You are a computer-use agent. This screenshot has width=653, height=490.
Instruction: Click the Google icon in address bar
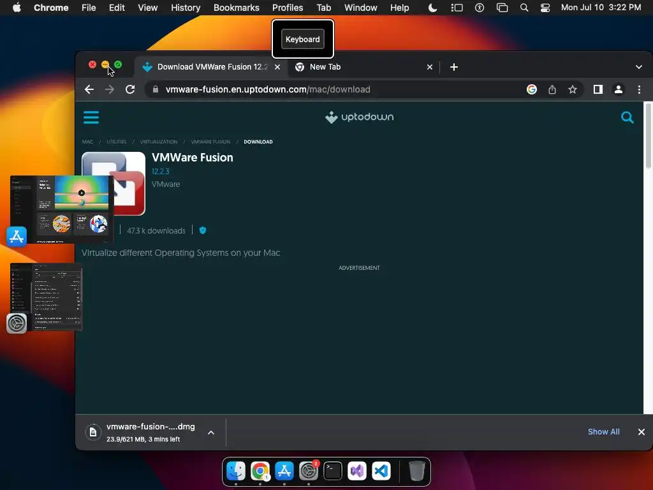(531, 89)
